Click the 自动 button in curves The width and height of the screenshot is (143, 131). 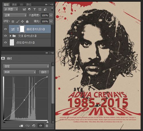pyautogui.click(x=44, y=72)
